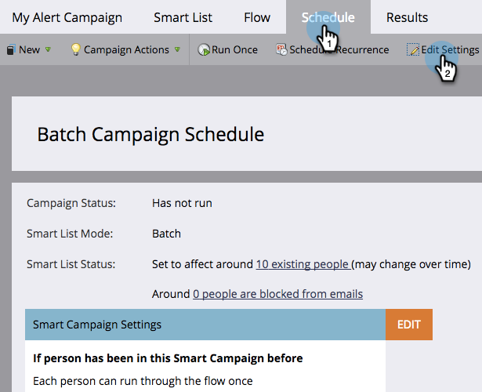View the Results tab
This screenshot has height=392, width=482.
pos(407,17)
